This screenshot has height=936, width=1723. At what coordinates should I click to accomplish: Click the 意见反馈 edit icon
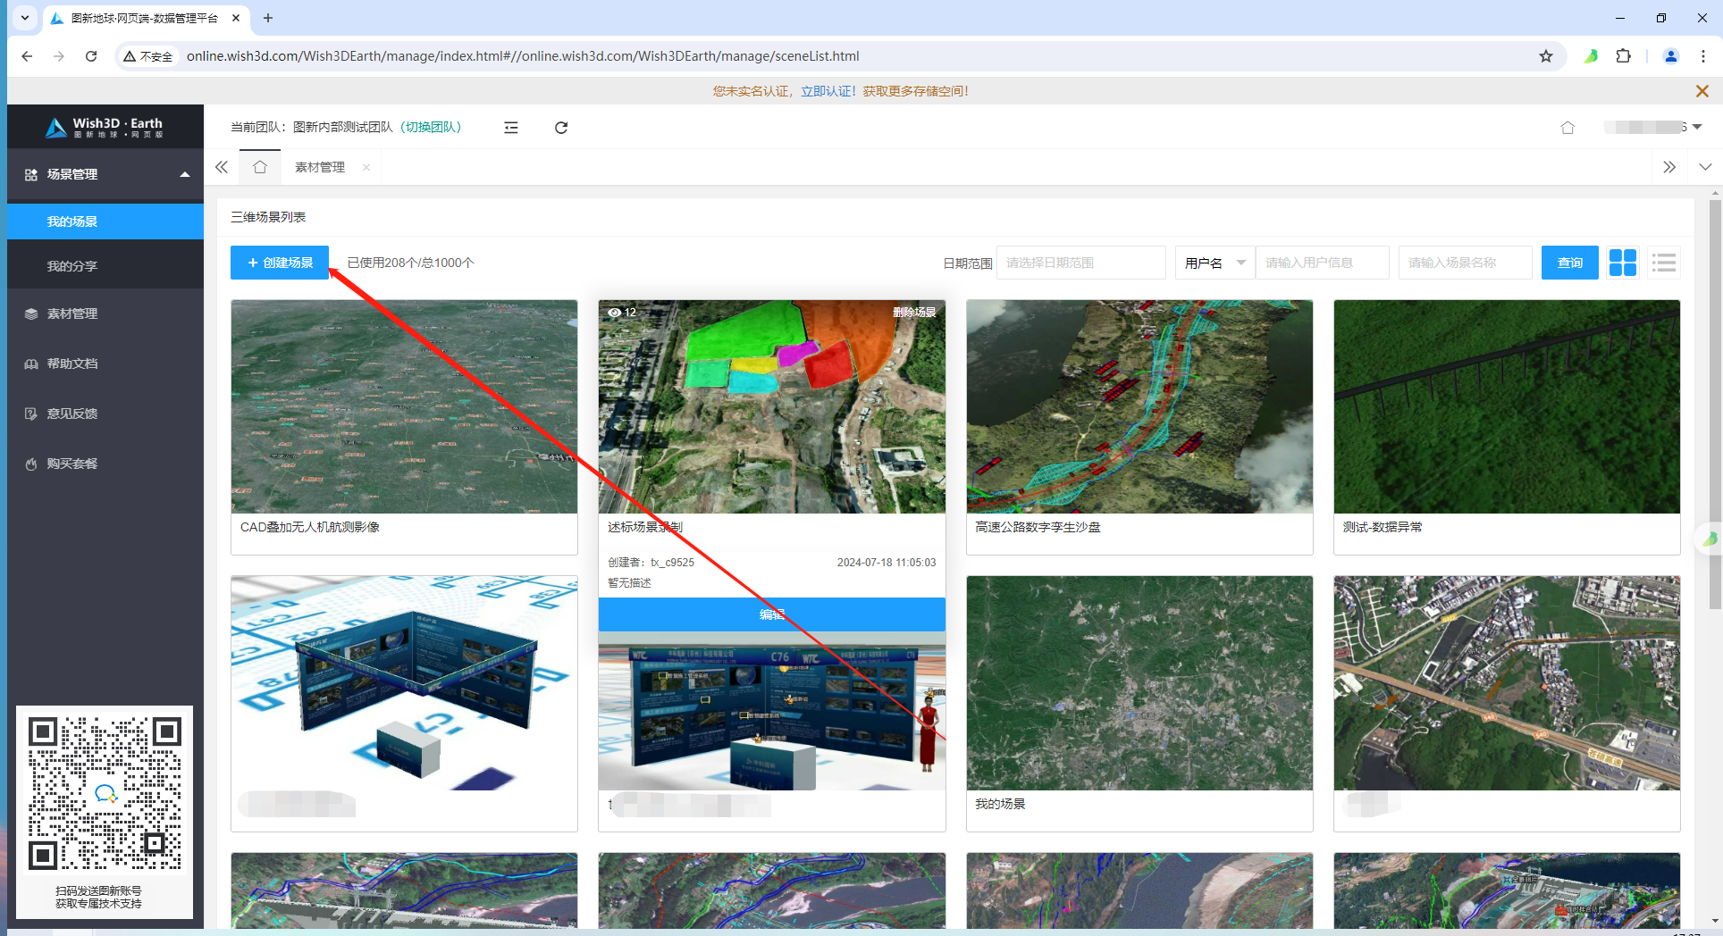click(x=31, y=414)
